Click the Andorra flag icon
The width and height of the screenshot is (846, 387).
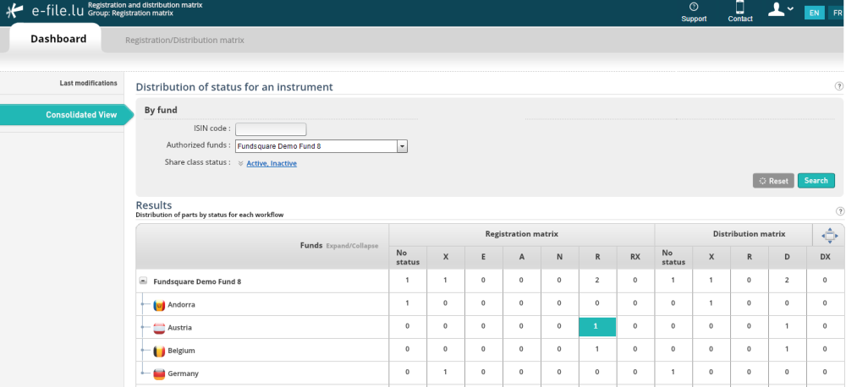[x=158, y=305]
